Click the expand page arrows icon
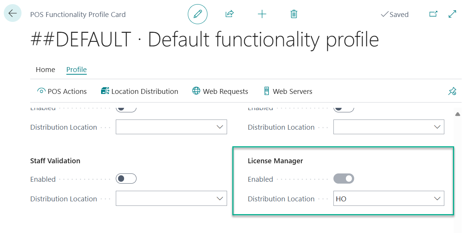476x233 pixels. (x=452, y=14)
